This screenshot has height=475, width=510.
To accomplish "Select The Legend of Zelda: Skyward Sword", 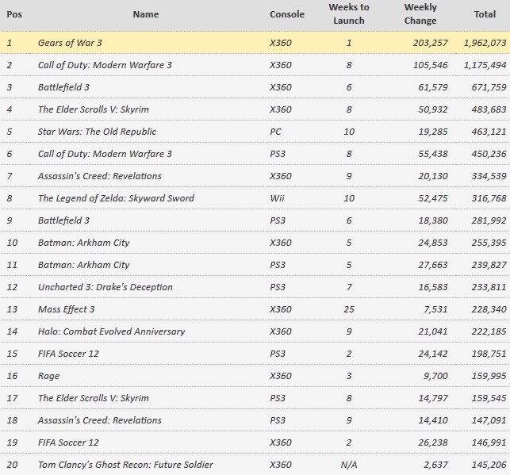I will 116,198.
